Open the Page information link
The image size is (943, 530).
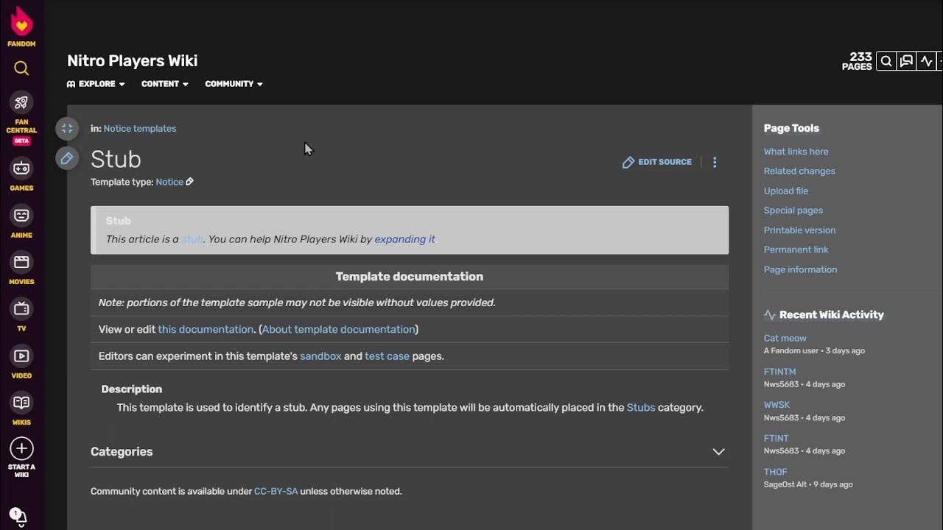(x=800, y=270)
